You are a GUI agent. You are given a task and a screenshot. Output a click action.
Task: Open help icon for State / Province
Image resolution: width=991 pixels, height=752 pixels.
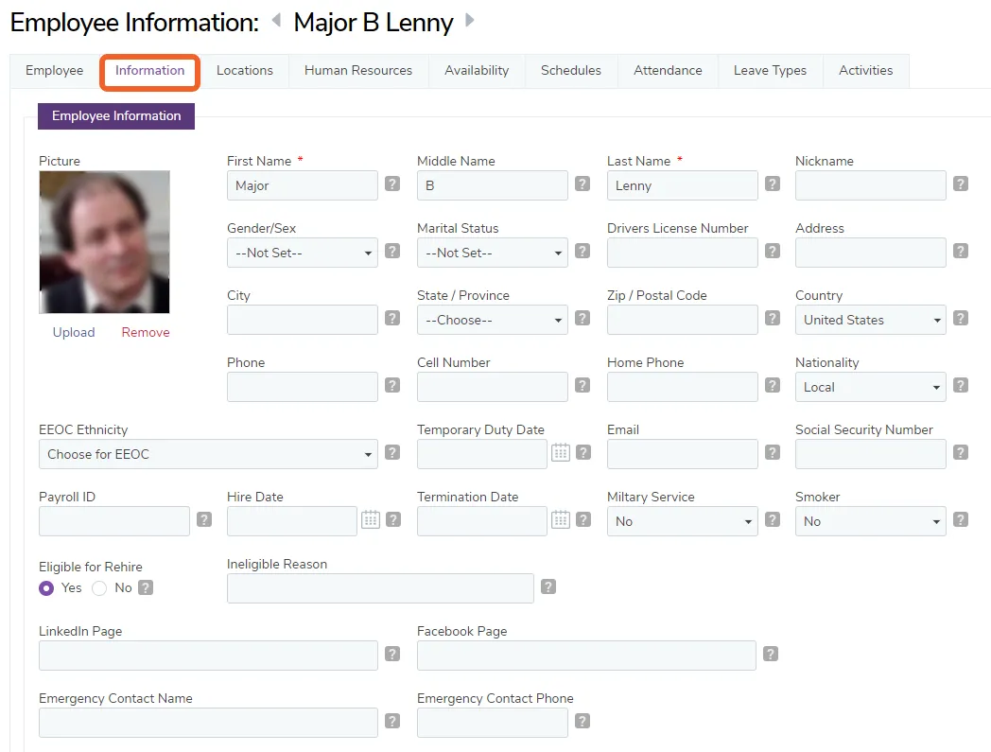tap(582, 318)
